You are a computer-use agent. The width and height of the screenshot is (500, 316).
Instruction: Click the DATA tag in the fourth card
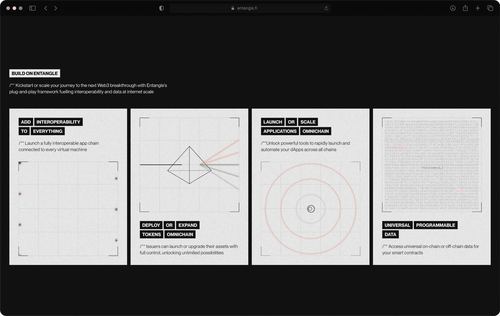pyautogui.click(x=390, y=234)
